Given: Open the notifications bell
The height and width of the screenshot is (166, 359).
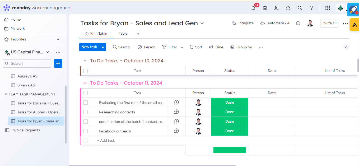Looking at the screenshot, I should [x=253, y=8].
